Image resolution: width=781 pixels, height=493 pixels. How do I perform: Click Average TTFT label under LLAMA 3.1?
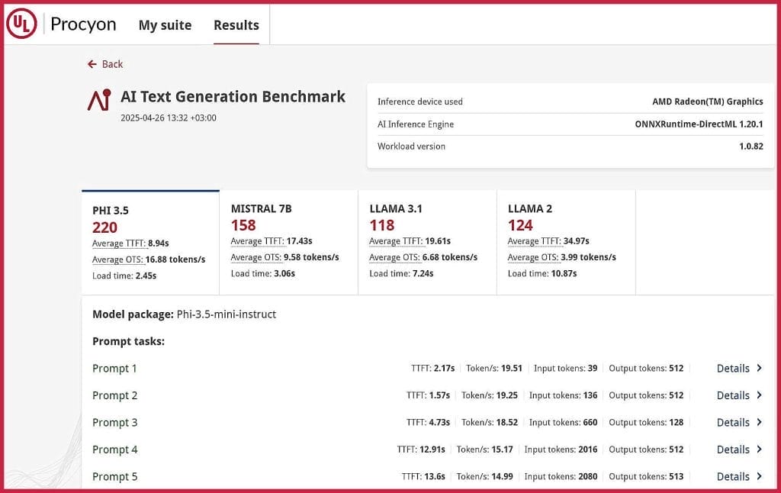tap(396, 241)
